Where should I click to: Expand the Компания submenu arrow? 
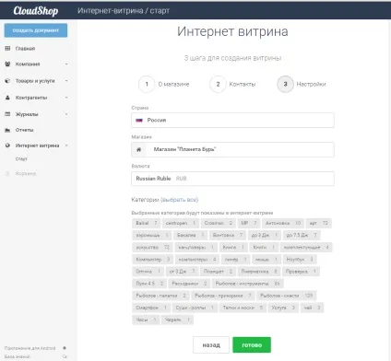pos(66,64)
